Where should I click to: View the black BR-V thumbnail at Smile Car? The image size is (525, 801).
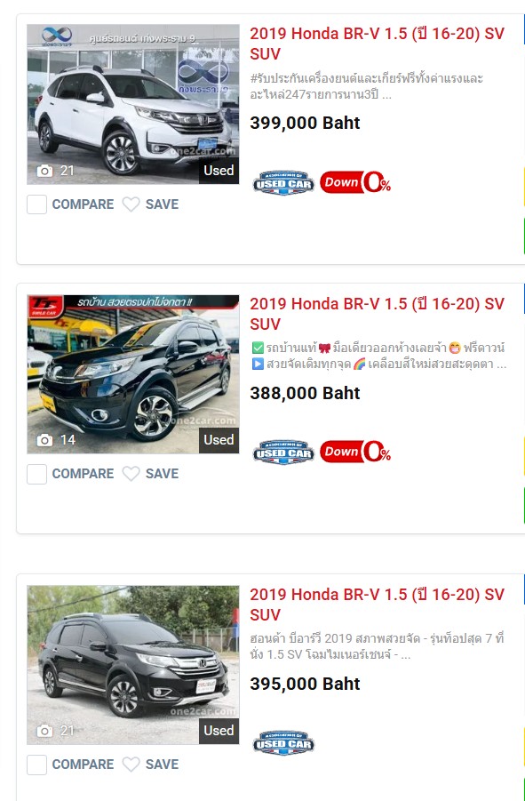point(132,374)
